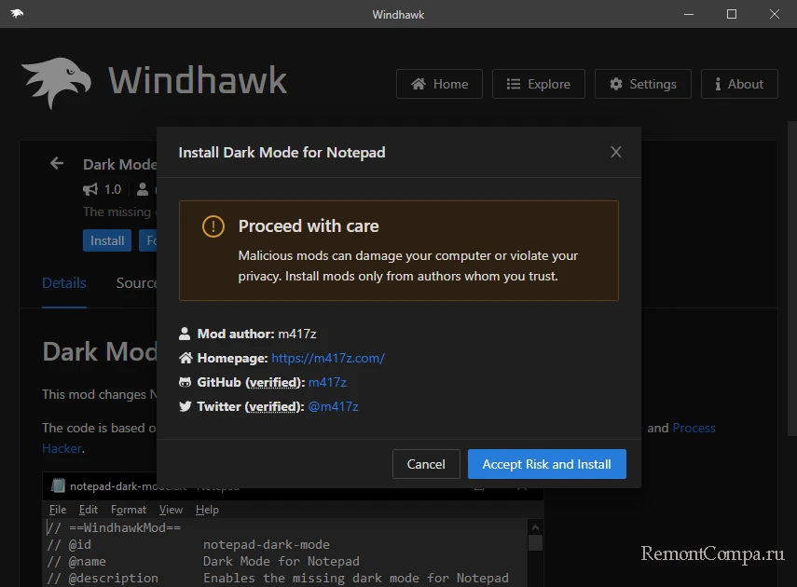
Task: Click the back arrow beside the mod title
Action: [57, 163]
